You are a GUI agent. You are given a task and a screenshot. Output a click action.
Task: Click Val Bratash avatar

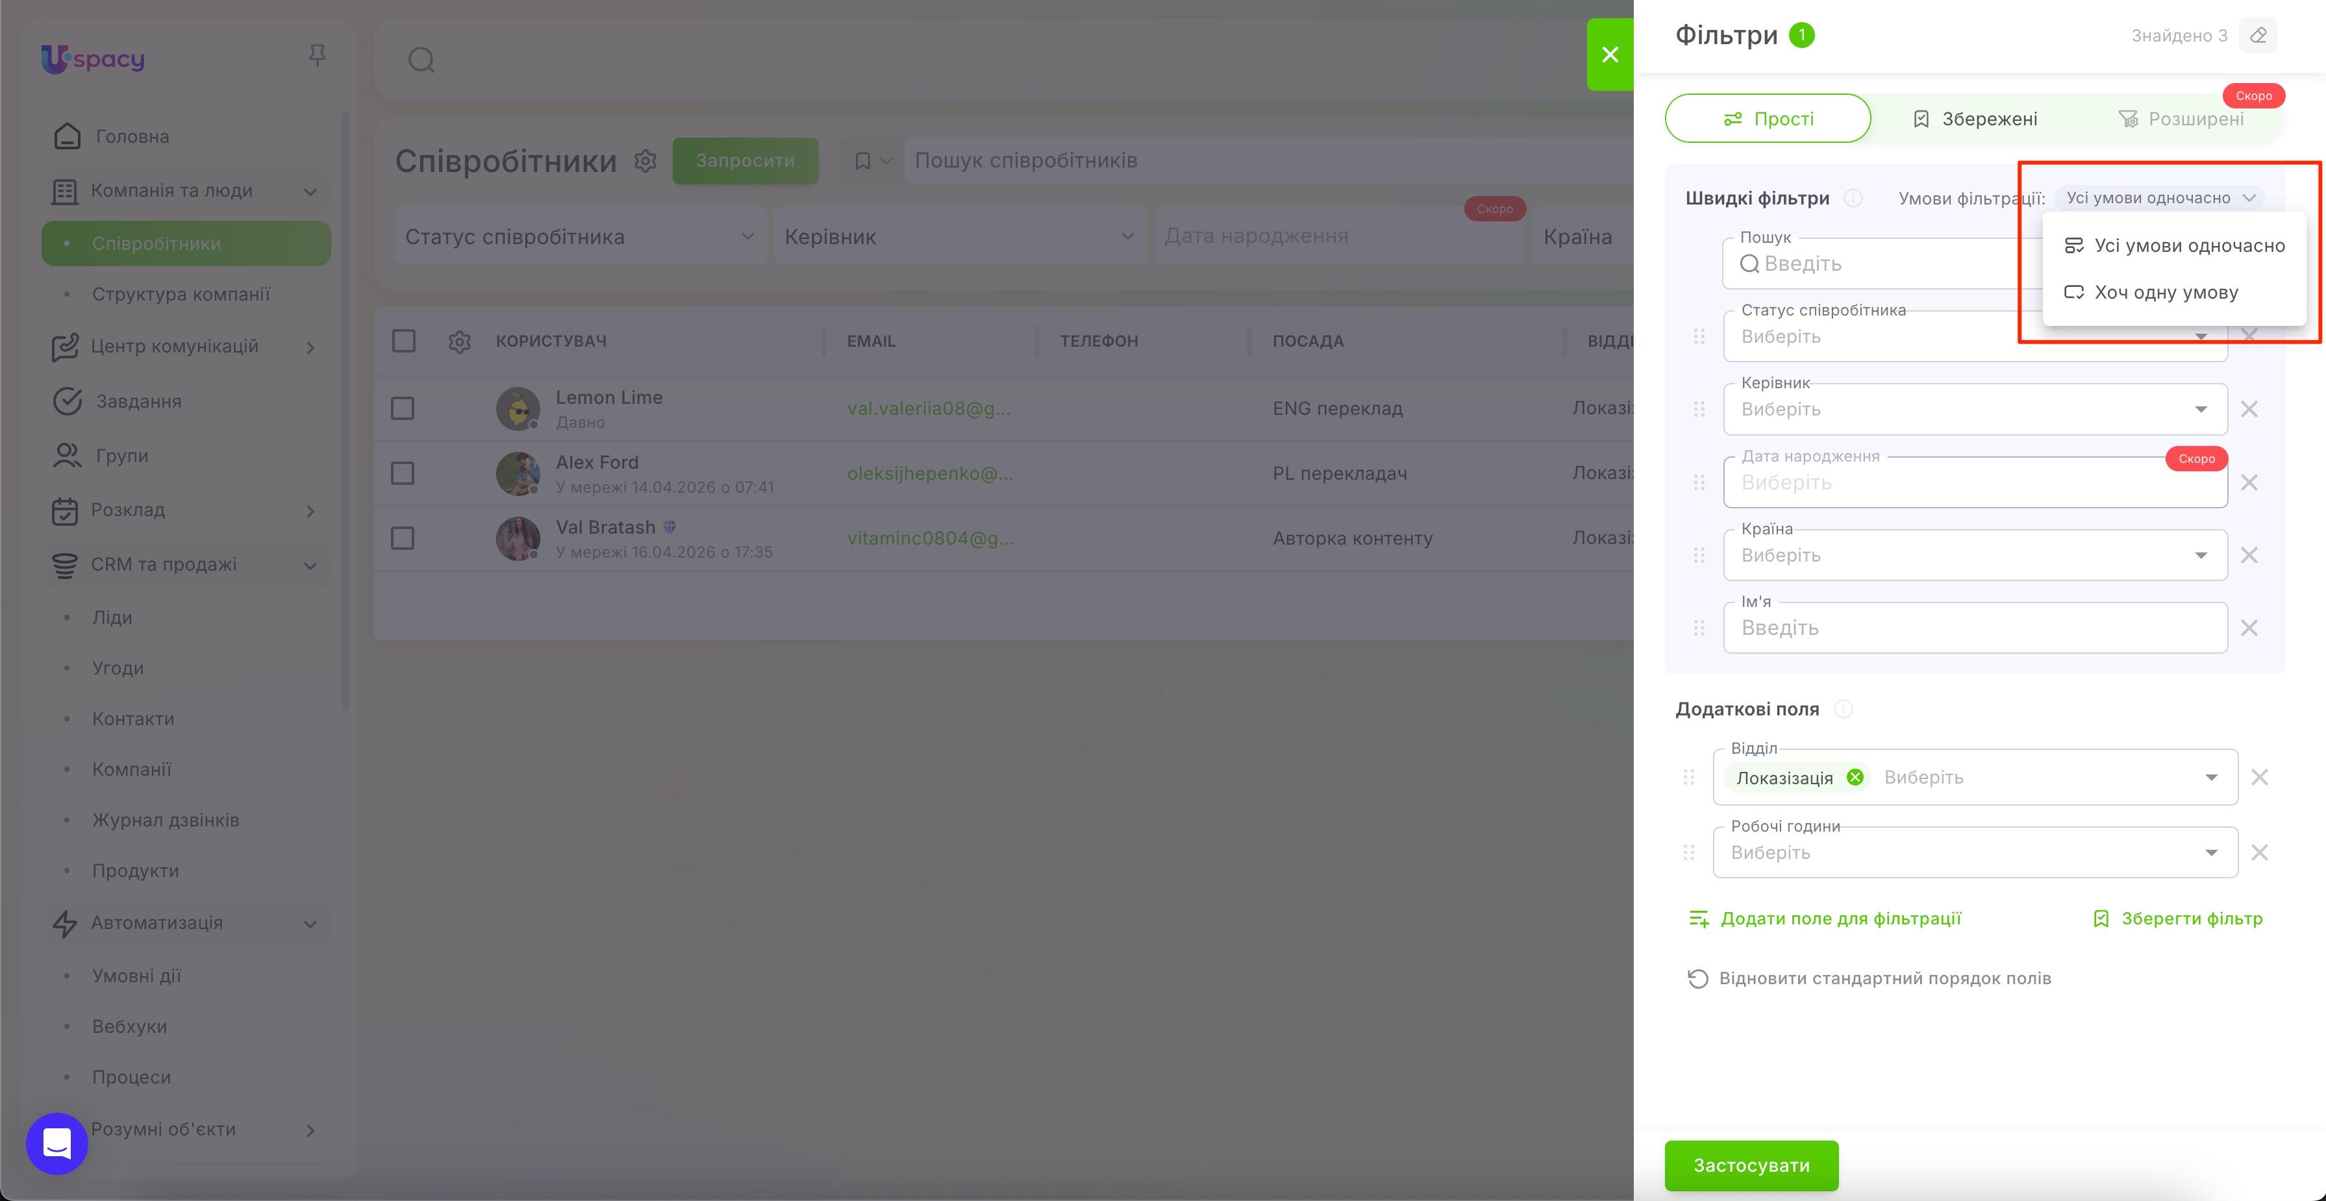pos(518,538)
